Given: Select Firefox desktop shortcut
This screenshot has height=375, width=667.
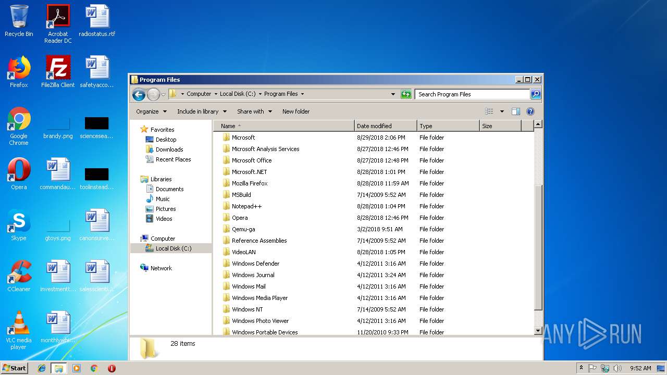Looking at the screenshot, I should pos(19,72).
